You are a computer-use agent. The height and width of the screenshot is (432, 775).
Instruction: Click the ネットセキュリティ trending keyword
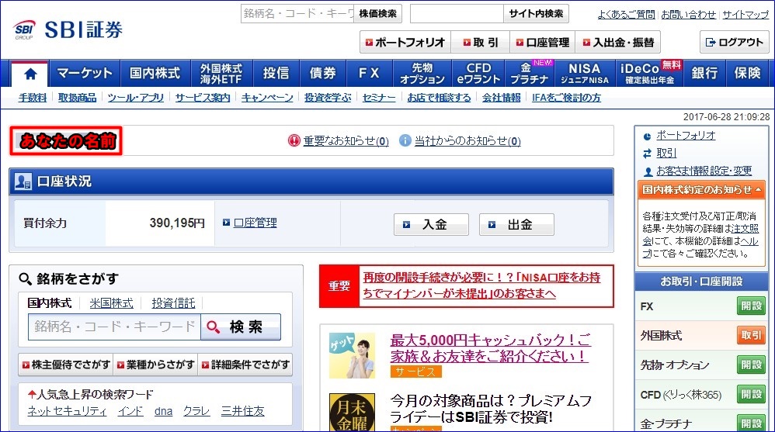67,411
